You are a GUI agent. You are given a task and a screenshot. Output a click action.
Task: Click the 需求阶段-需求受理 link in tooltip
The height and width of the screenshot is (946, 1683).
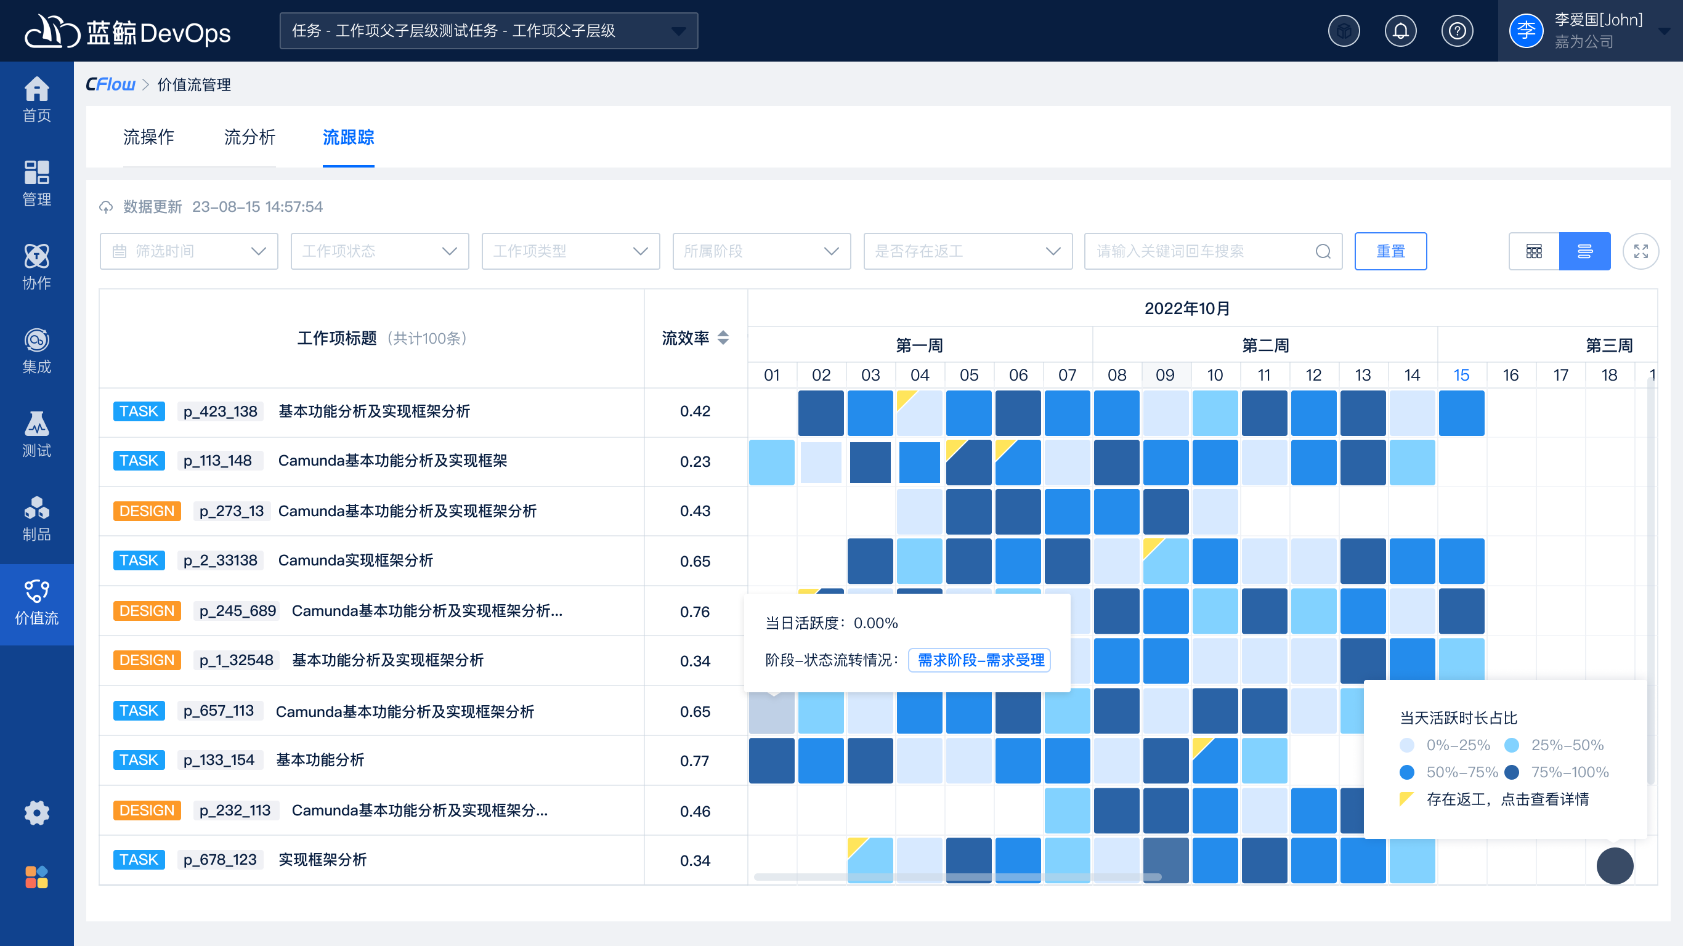(980, 660)
